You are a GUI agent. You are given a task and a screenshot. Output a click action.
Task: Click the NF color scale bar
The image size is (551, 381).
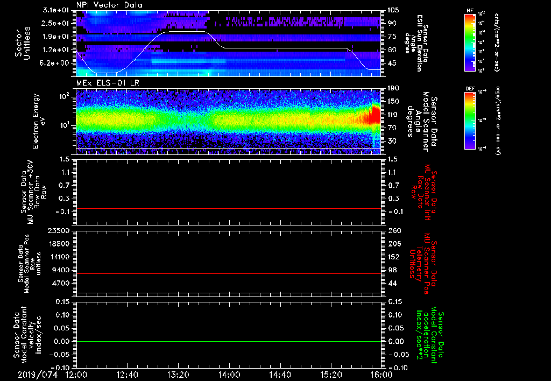(x=470, y=43)
